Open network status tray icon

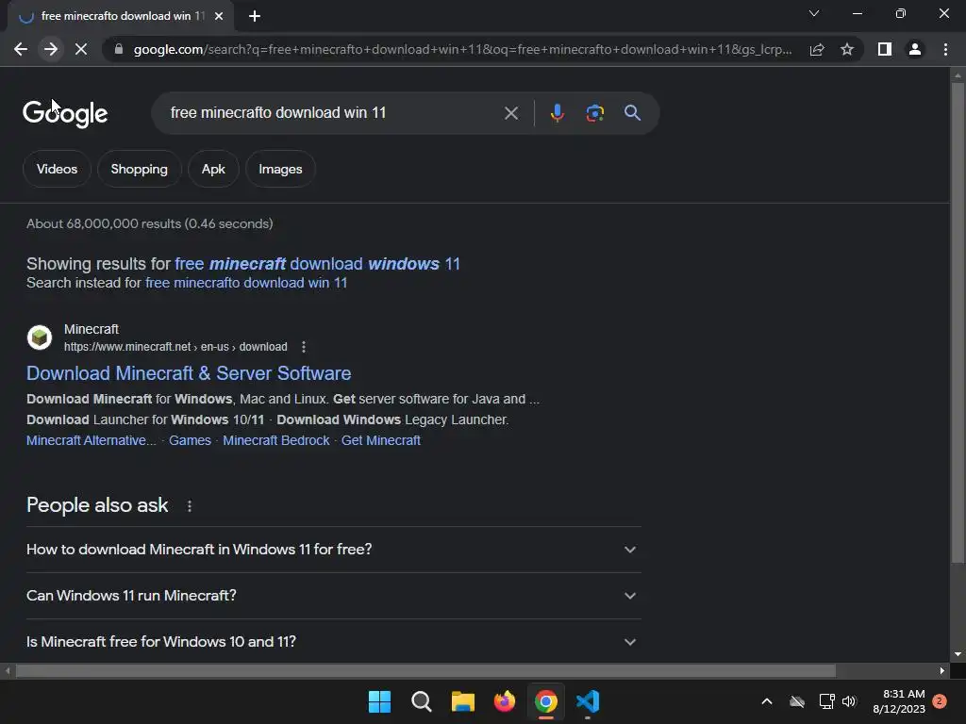[x=826, y=701]
